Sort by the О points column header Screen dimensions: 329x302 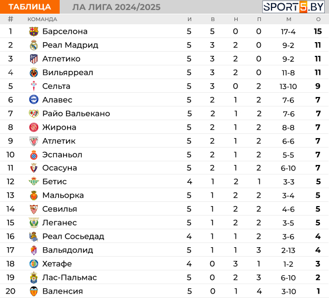(318, 20)
